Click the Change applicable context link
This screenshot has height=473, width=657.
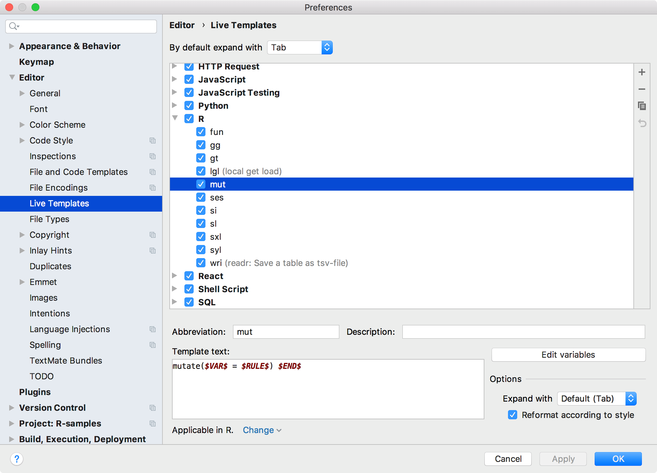click(x=261, y=430)
